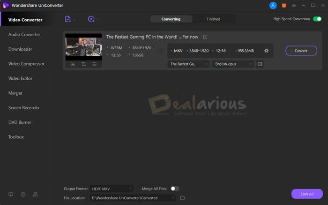Open the user account icon
The image size is (328, 205).
(273, 6)
